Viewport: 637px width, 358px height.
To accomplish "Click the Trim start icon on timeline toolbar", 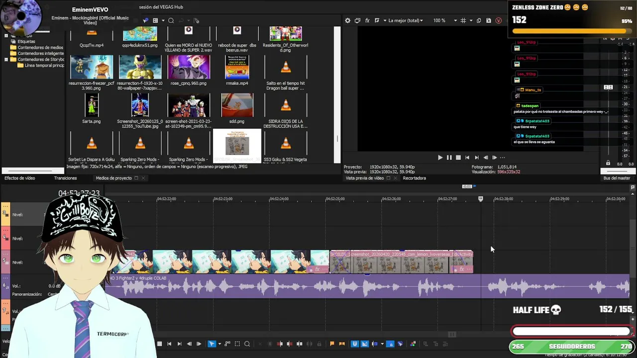I will click(280, 344).
